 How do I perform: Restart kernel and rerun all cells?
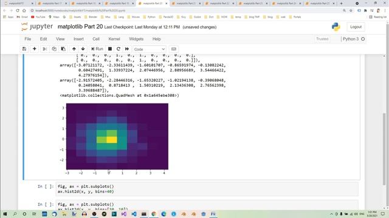coord(127,49)
